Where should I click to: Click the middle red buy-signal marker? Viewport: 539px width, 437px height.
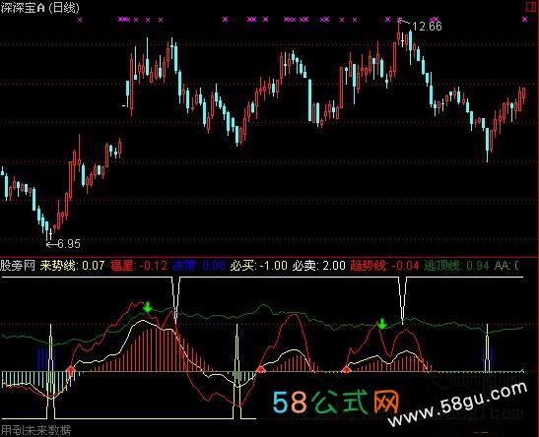click(260, 370)
